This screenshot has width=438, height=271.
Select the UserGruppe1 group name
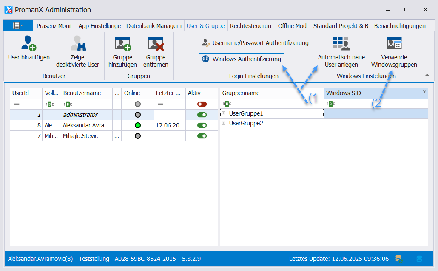coord(246,113)
